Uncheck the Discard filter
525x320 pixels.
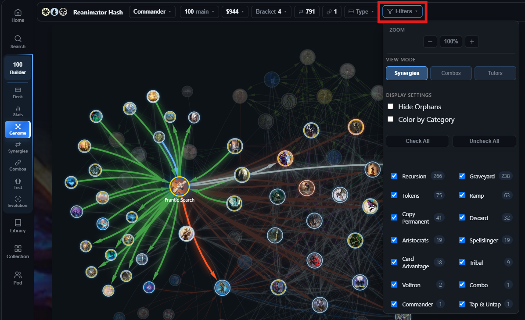click(462, 218)
